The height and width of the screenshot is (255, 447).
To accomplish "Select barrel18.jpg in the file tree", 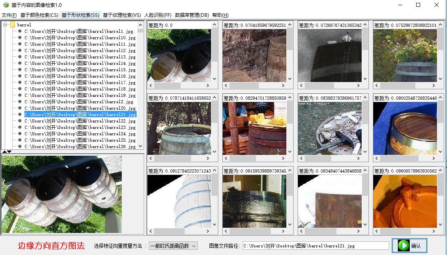I will click(x=80, y=89).
